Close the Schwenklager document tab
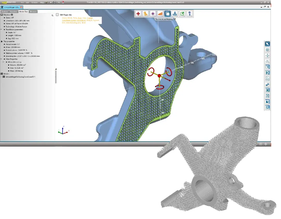The height and width of the screenshot is (219, 281). tap(21, 7)
